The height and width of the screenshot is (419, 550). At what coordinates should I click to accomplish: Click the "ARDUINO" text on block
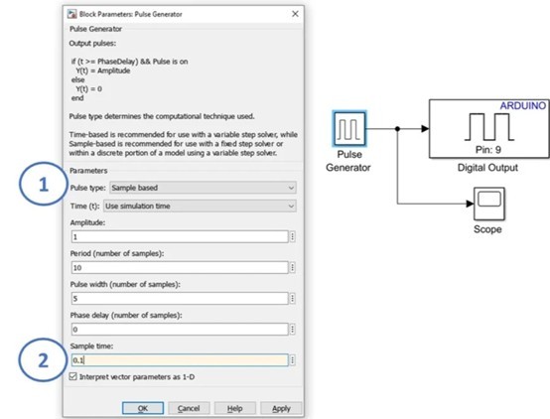coord(522,105)
